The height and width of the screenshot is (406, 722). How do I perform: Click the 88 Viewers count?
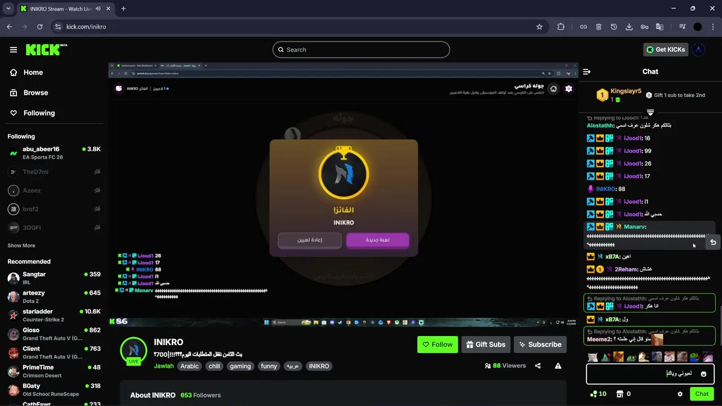pyautogui.click(x=505, y=366)
